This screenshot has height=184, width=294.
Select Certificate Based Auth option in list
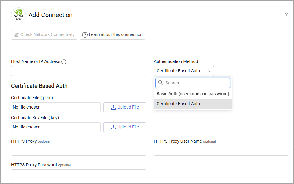click(x=193, y=104)
